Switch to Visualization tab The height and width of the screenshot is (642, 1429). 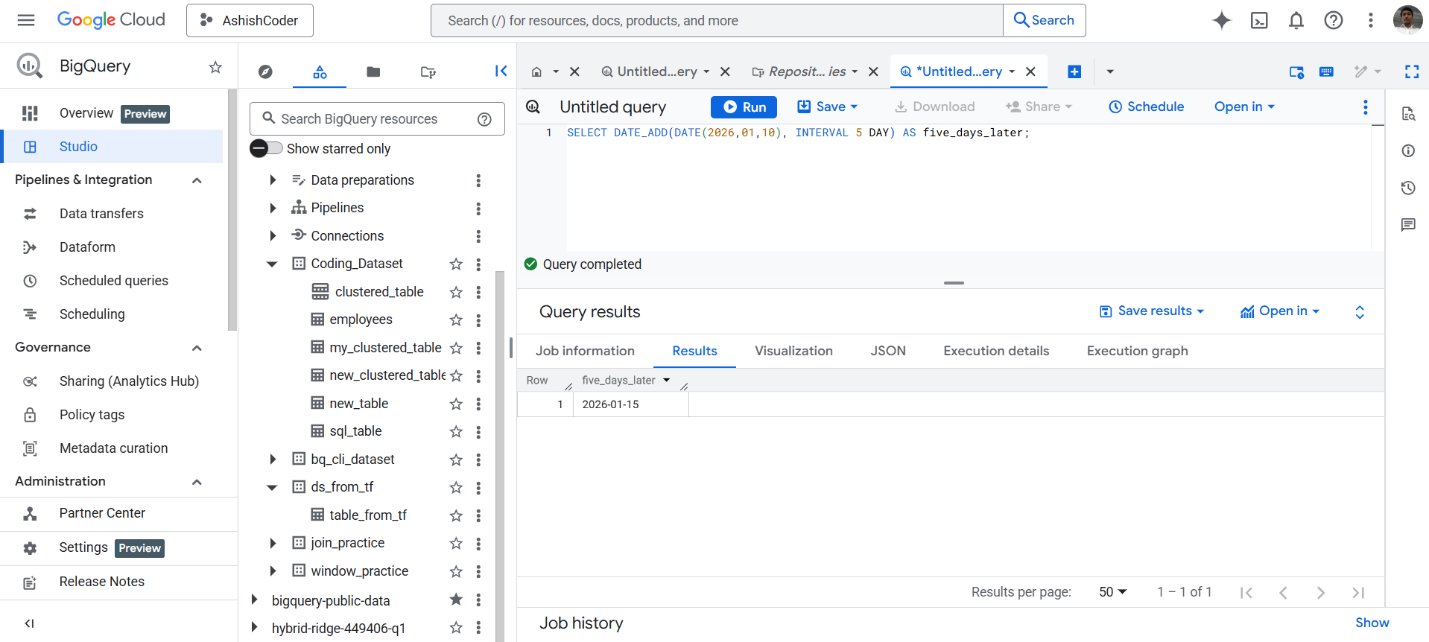coord(793,351)
